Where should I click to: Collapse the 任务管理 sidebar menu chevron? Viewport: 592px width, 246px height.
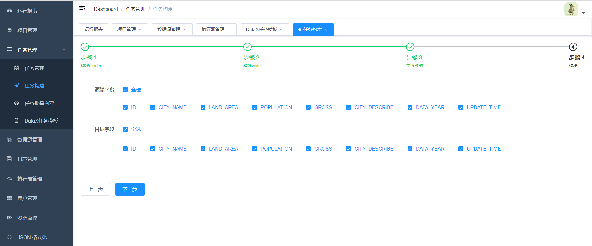tap(64, 50)
